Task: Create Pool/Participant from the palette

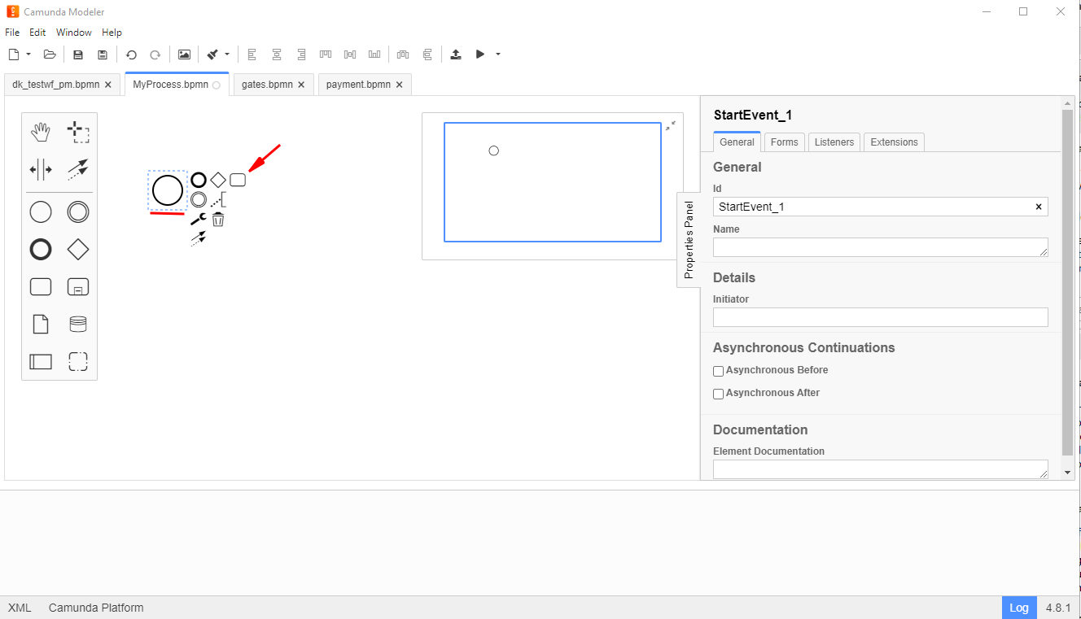Action: [41, 362]
